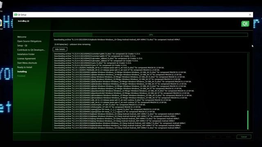The width and height of the screenshot is (262, 147).
Task: Cancel the Qt installation
Action: [244, 137]
